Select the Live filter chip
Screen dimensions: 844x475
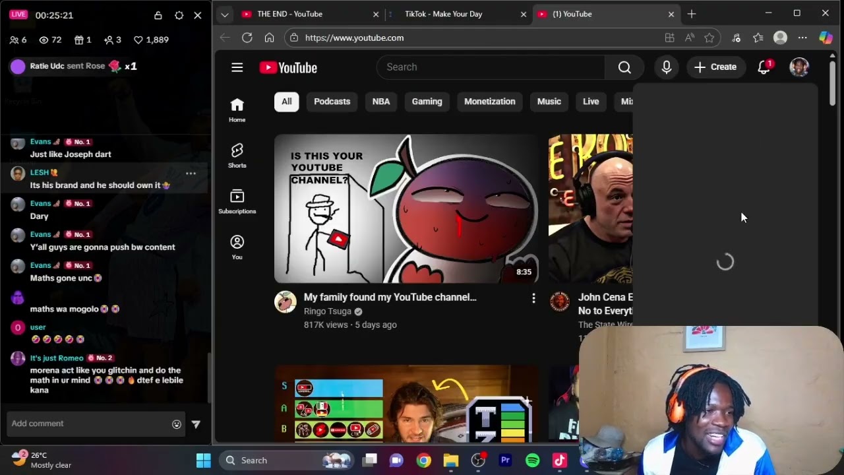point(591,102)
